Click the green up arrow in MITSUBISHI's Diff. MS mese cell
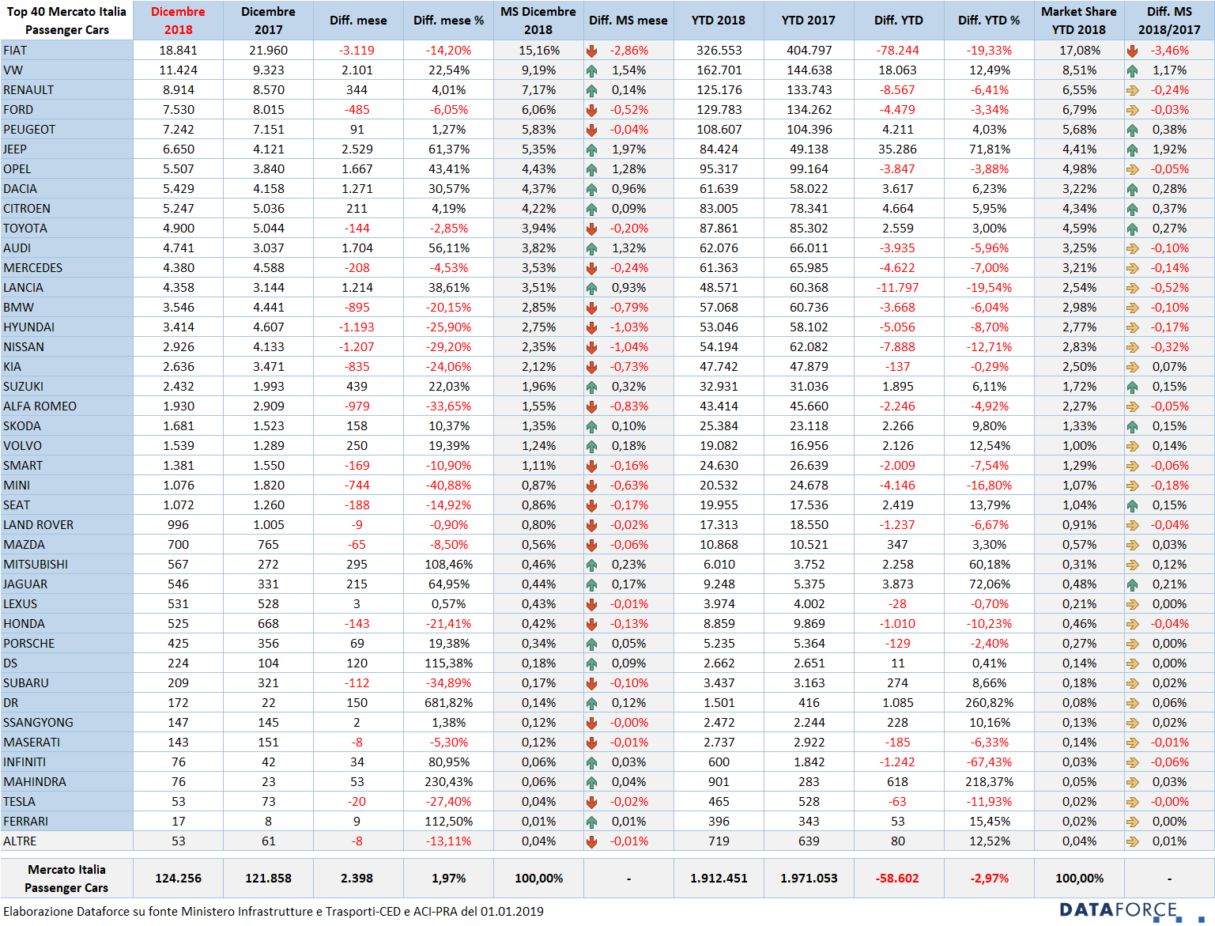 (591, 565)
